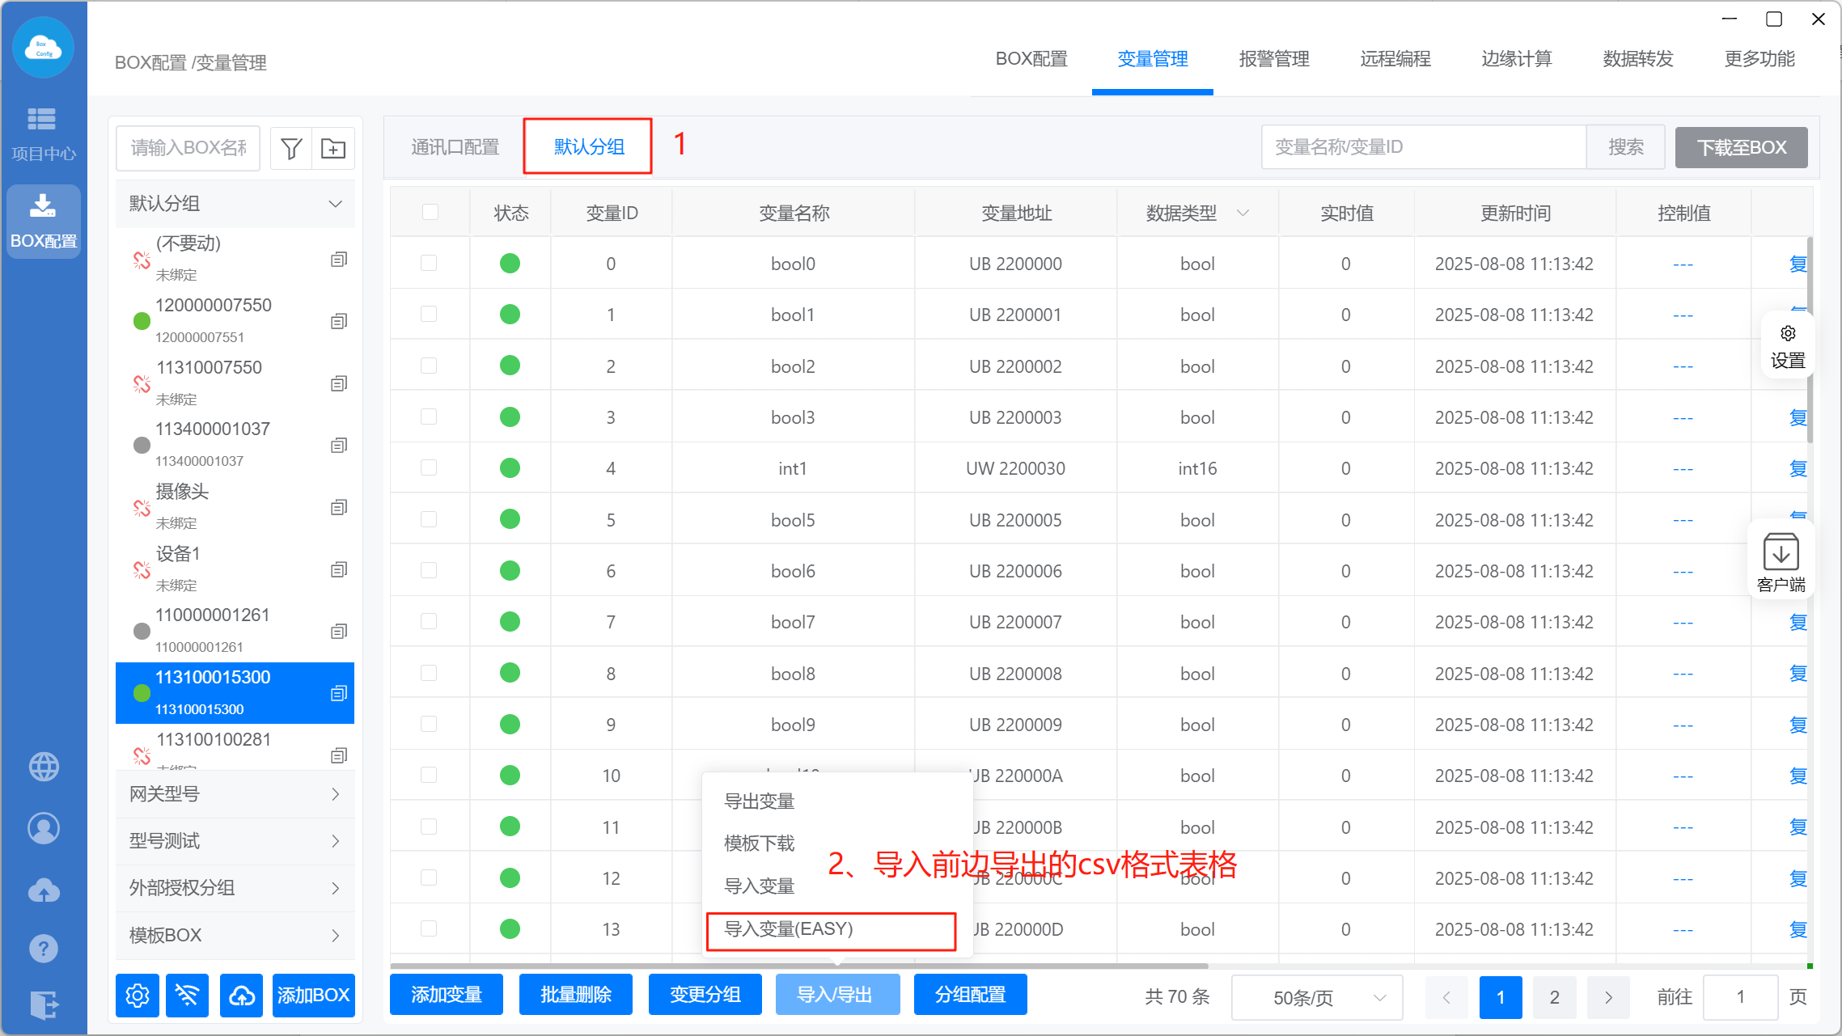Screen dimensions: 1842x1036
Task: Check the select-all header checkbox
Action: [x=430, y=213]
